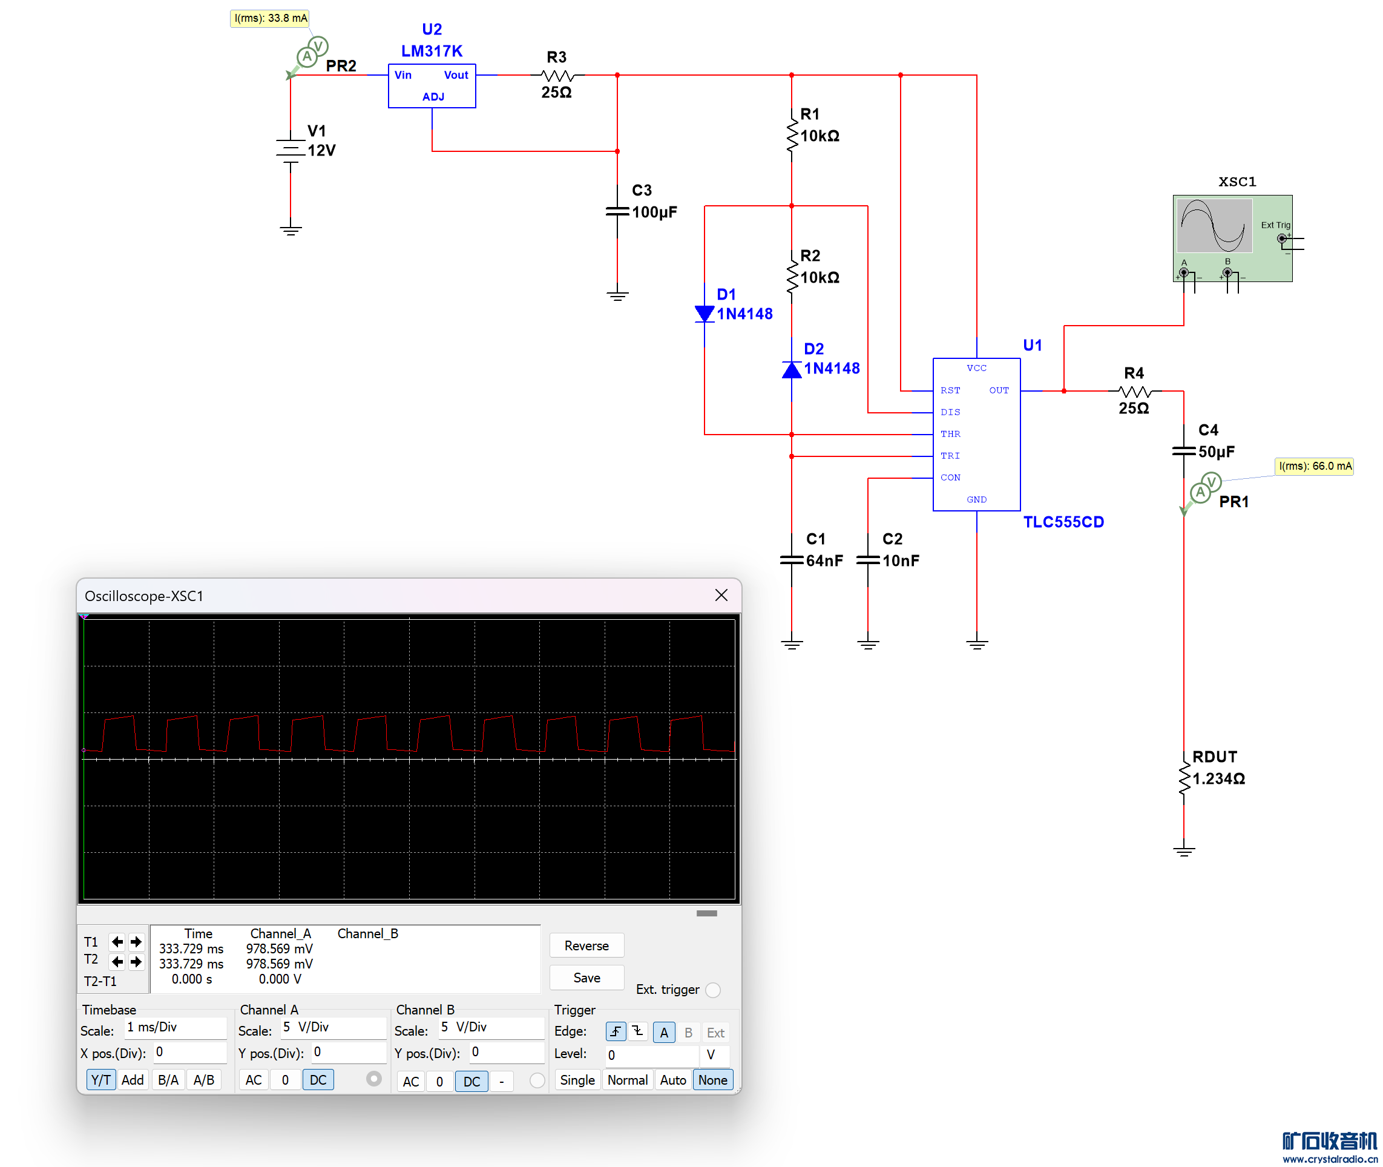Click the PR1 I(rms) 66.0 mA readout
This screenshot has height=1167, width=1383.
point(1313,465)
